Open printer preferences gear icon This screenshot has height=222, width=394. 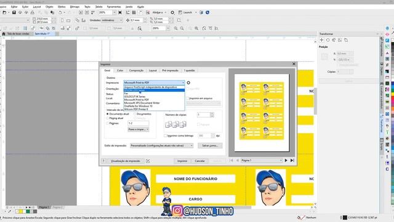tap(188, 83)
